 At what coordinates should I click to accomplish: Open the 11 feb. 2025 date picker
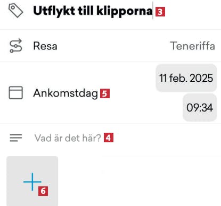click(x=186, y=78)
